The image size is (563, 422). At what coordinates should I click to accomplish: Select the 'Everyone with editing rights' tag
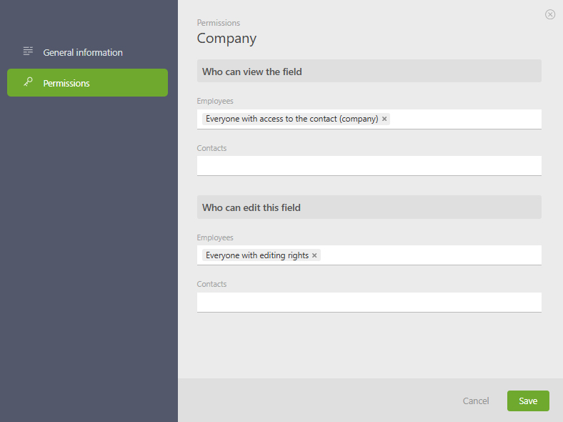(257, 255)
